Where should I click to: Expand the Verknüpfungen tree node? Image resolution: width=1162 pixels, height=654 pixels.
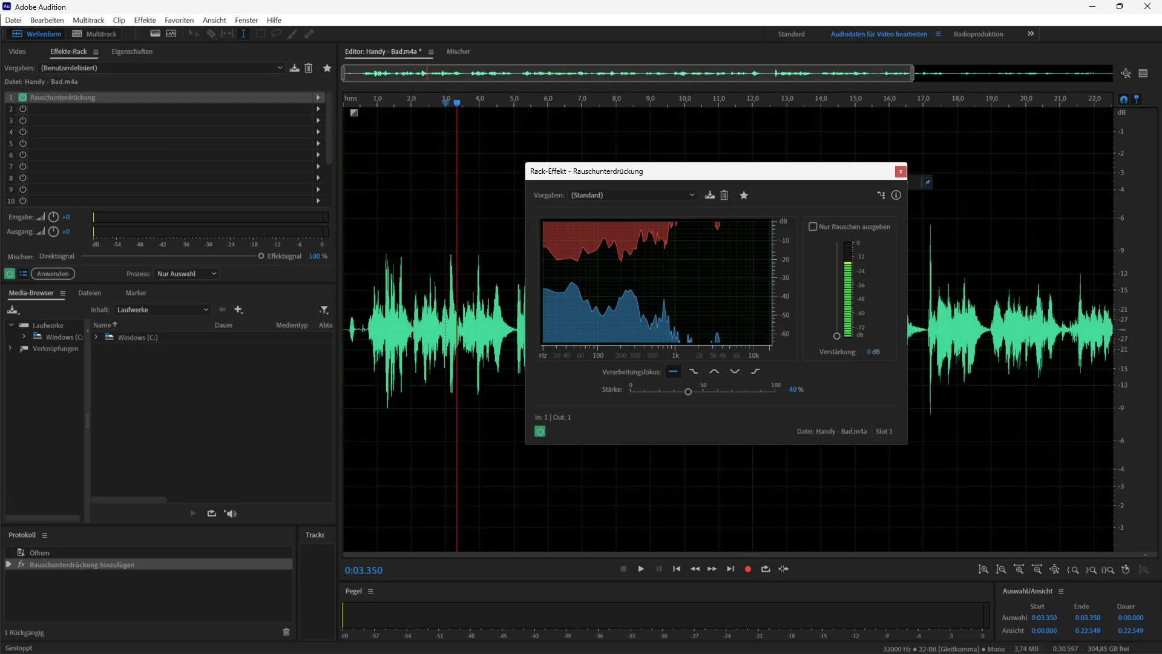pyautogui.click(x=10, y=348)
